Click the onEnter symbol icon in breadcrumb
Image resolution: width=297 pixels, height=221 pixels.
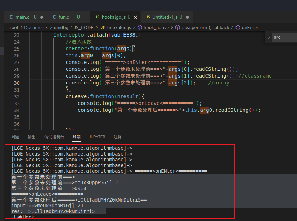pos(238,27)
